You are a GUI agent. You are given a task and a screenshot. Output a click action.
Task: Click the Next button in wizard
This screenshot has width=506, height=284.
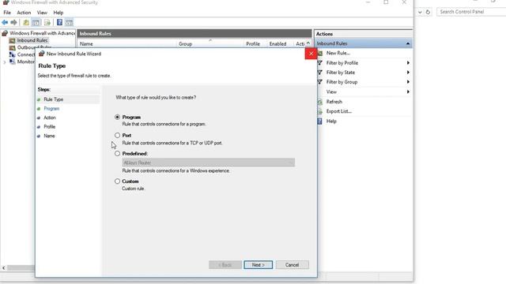coord(259,265)
